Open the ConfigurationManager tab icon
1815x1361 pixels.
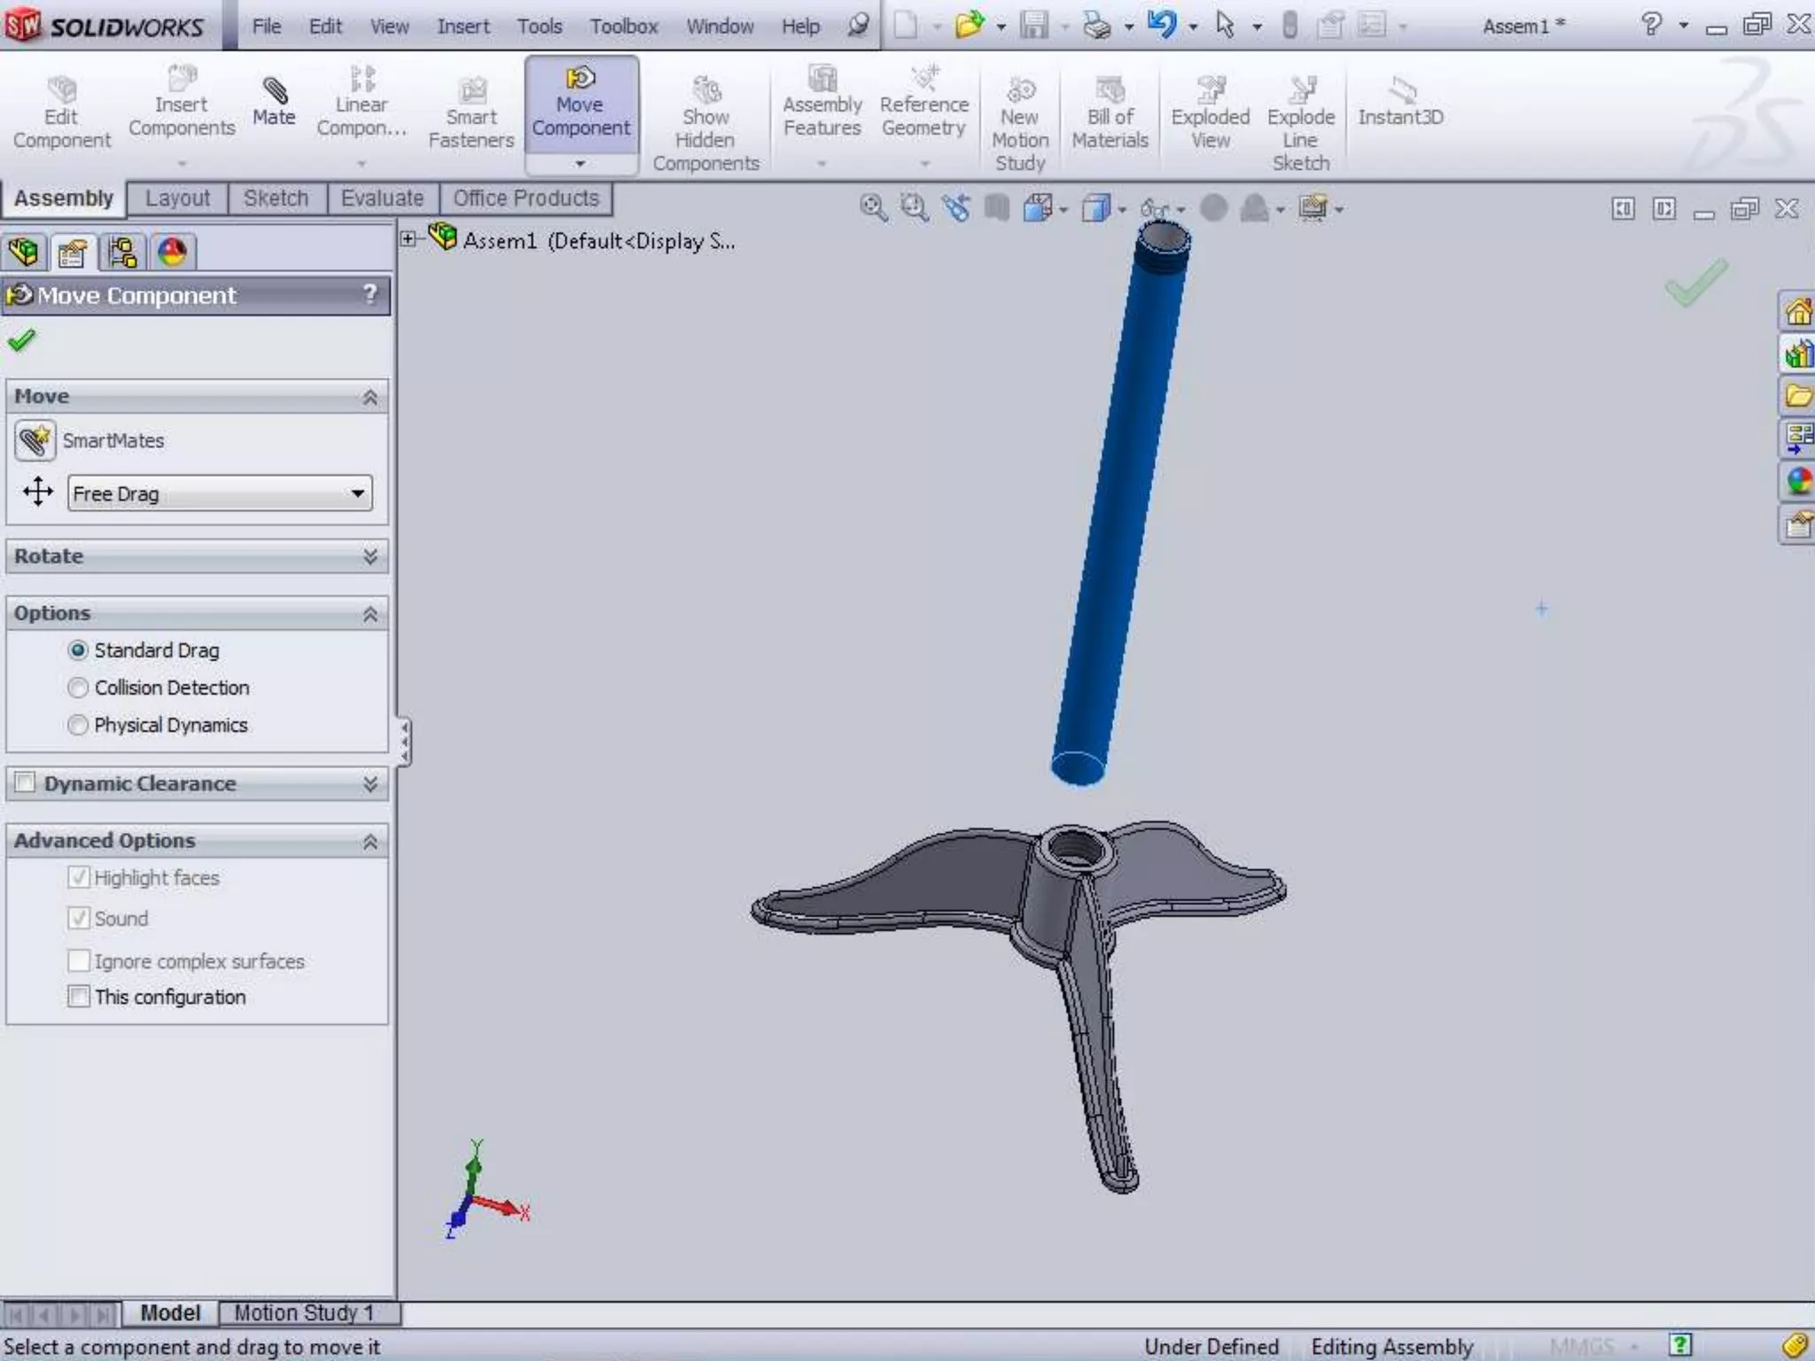click(x=122, y=253)
